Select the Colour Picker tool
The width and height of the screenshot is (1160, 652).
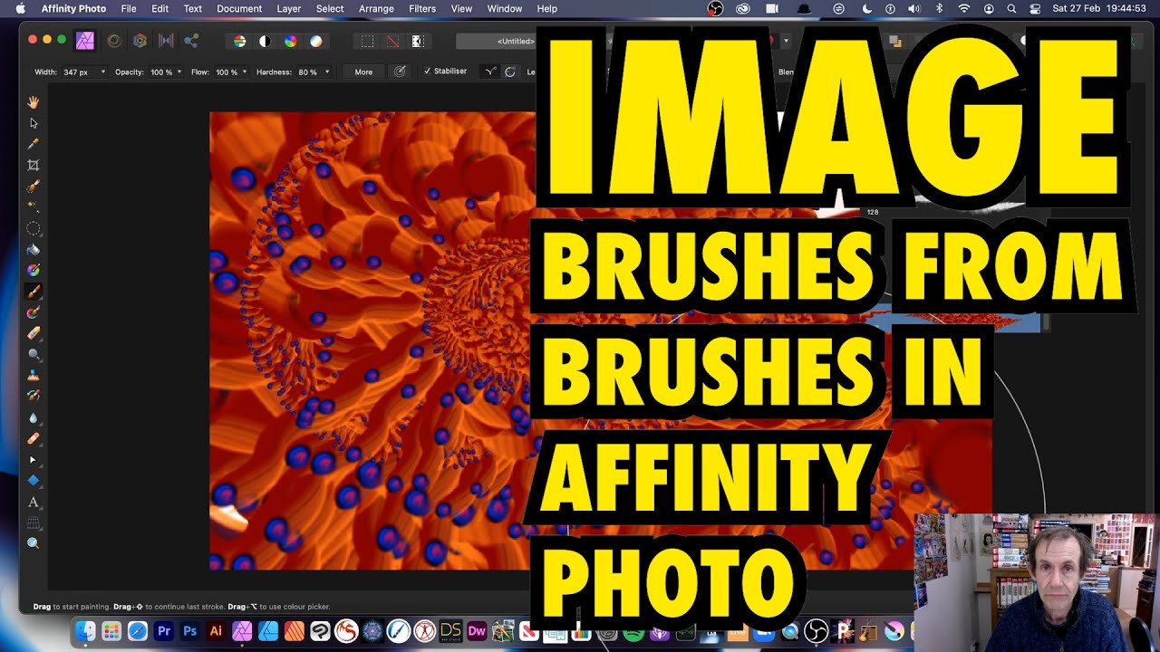tap(34, 144)
